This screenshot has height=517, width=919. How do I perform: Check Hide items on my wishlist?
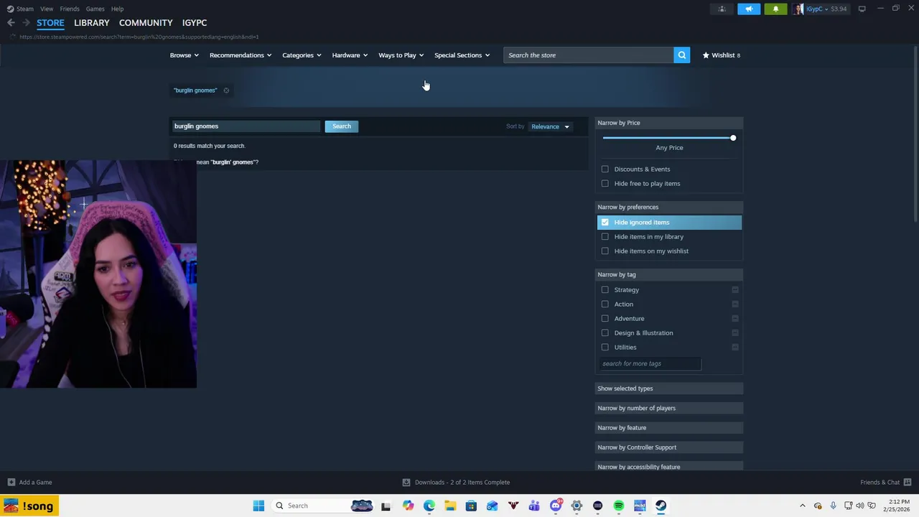tap(605, 251)
